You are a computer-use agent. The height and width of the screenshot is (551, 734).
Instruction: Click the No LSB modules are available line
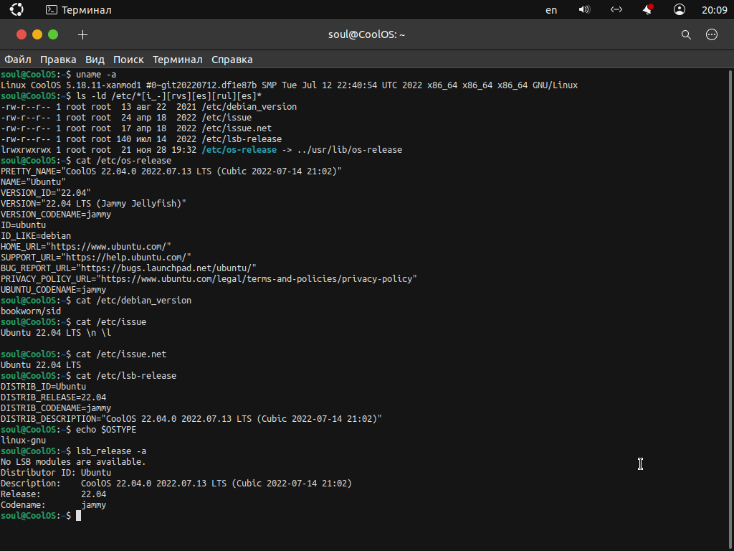pyautogui.click(x=74, y=462)
